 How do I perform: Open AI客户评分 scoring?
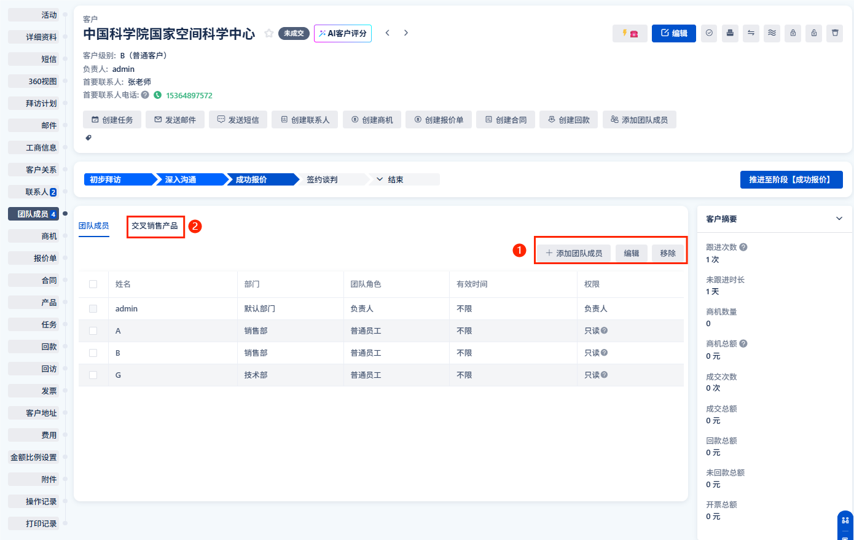coord(343,33)
